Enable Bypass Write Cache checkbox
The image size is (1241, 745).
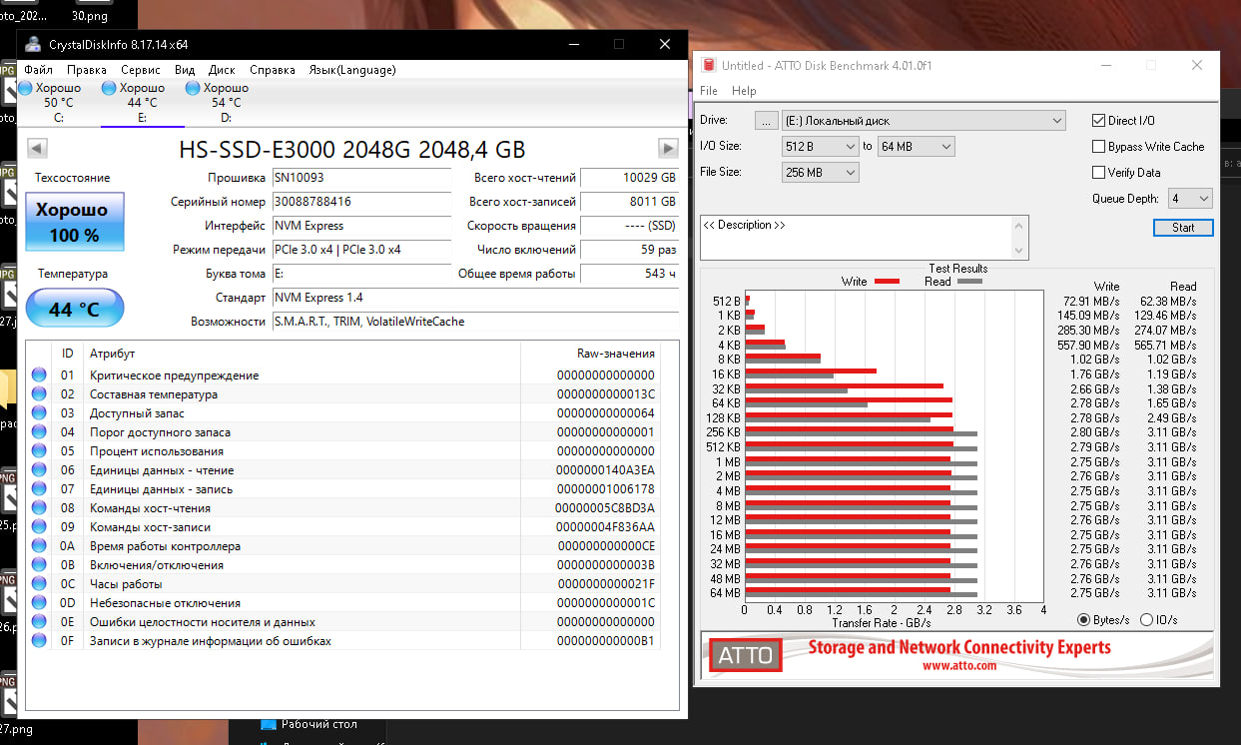(x=1098, y=147)
